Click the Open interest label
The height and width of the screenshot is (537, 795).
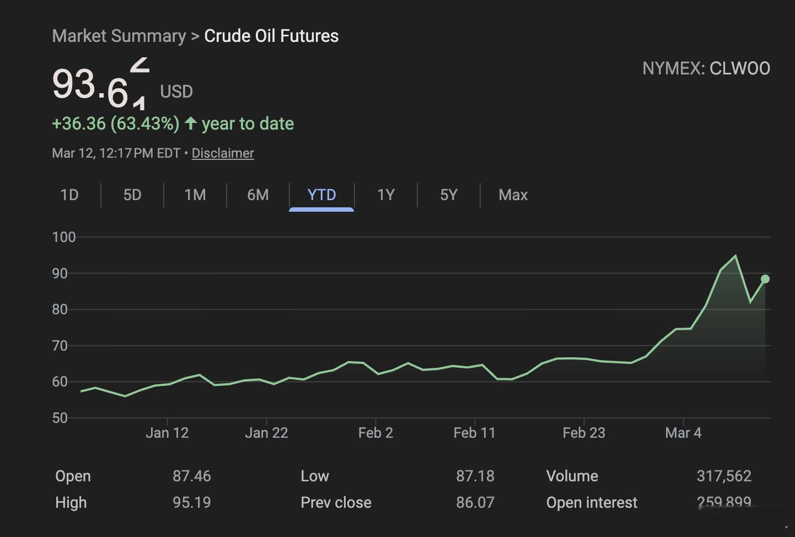pyautogui.click(x=592, y=502)
